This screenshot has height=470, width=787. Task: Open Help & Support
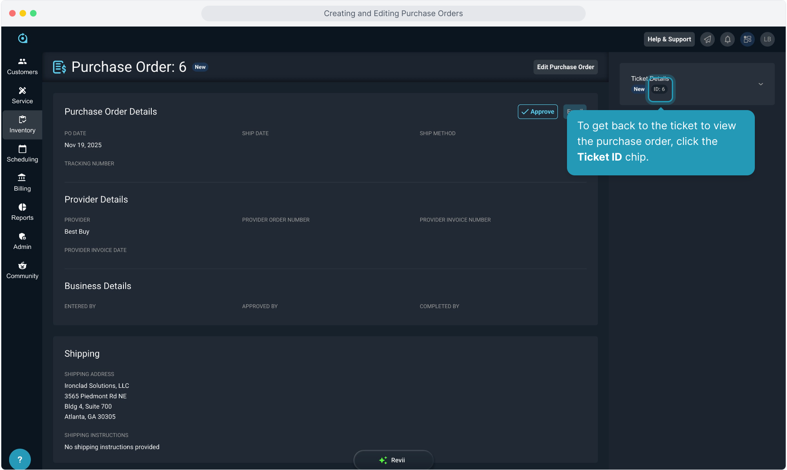(669, 39)
